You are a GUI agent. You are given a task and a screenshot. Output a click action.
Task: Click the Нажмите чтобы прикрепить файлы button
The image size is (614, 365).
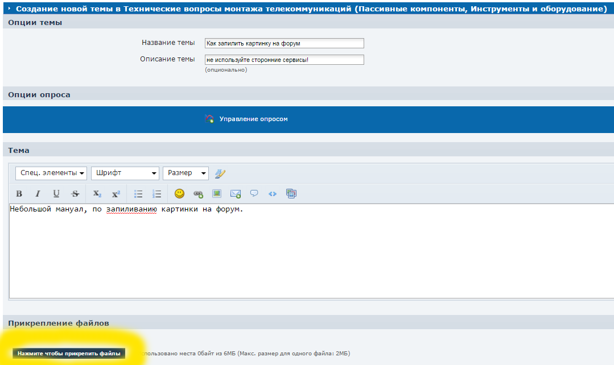pos(69,353)
